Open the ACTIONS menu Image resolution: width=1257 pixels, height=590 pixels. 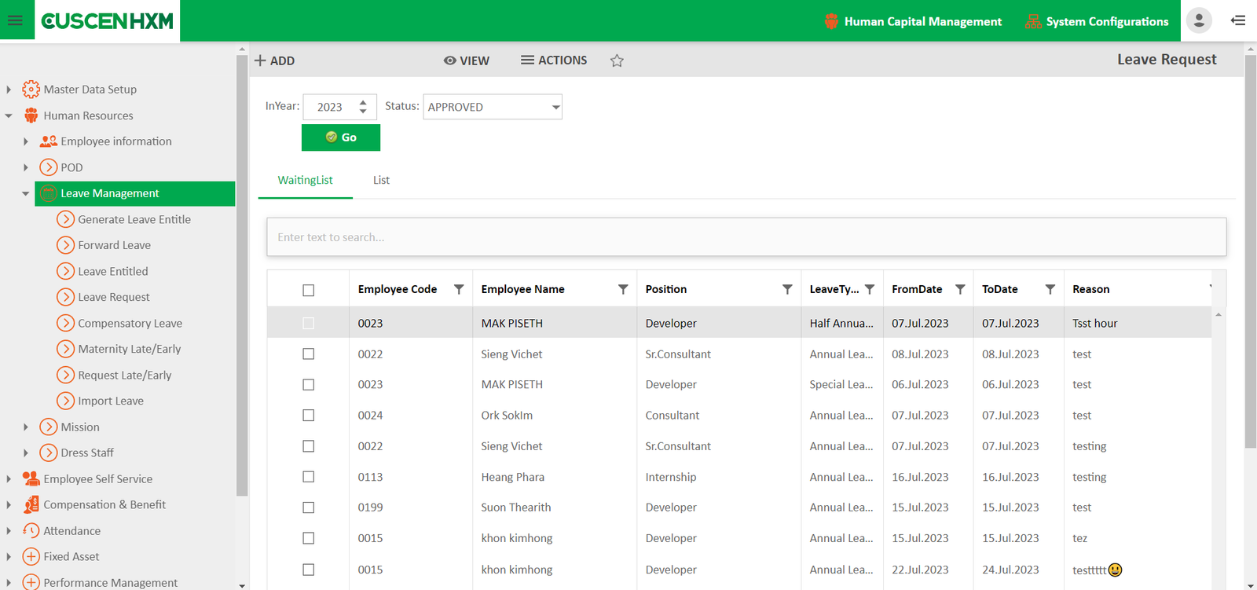click(554, 60)
